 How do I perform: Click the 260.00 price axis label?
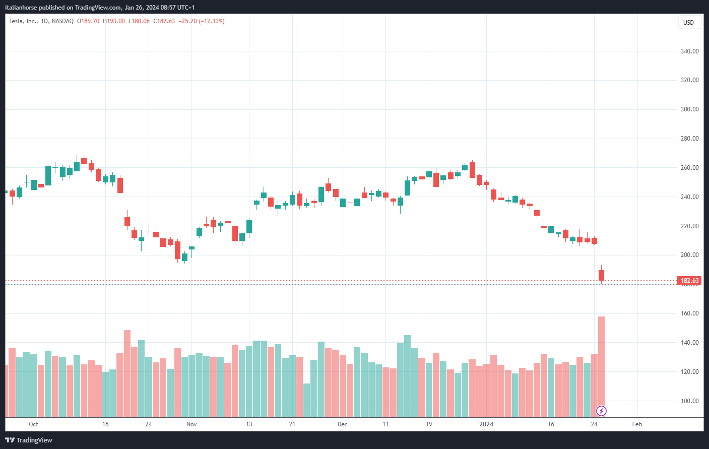click(690, 168)
